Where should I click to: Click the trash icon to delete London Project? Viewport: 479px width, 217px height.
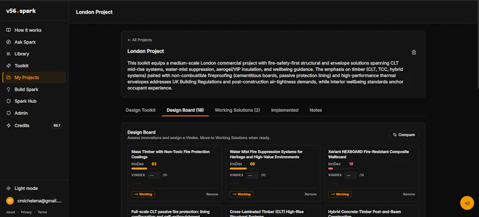[414, 53]
